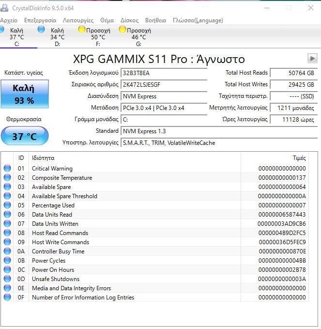Click the serial number field 2K472LSJESGF

164,85
